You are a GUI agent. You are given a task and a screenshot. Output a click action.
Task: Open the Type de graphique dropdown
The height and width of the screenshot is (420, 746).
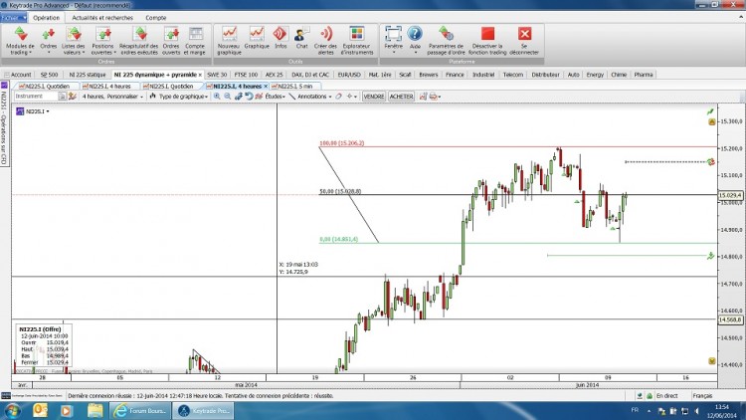pos(179,97)
